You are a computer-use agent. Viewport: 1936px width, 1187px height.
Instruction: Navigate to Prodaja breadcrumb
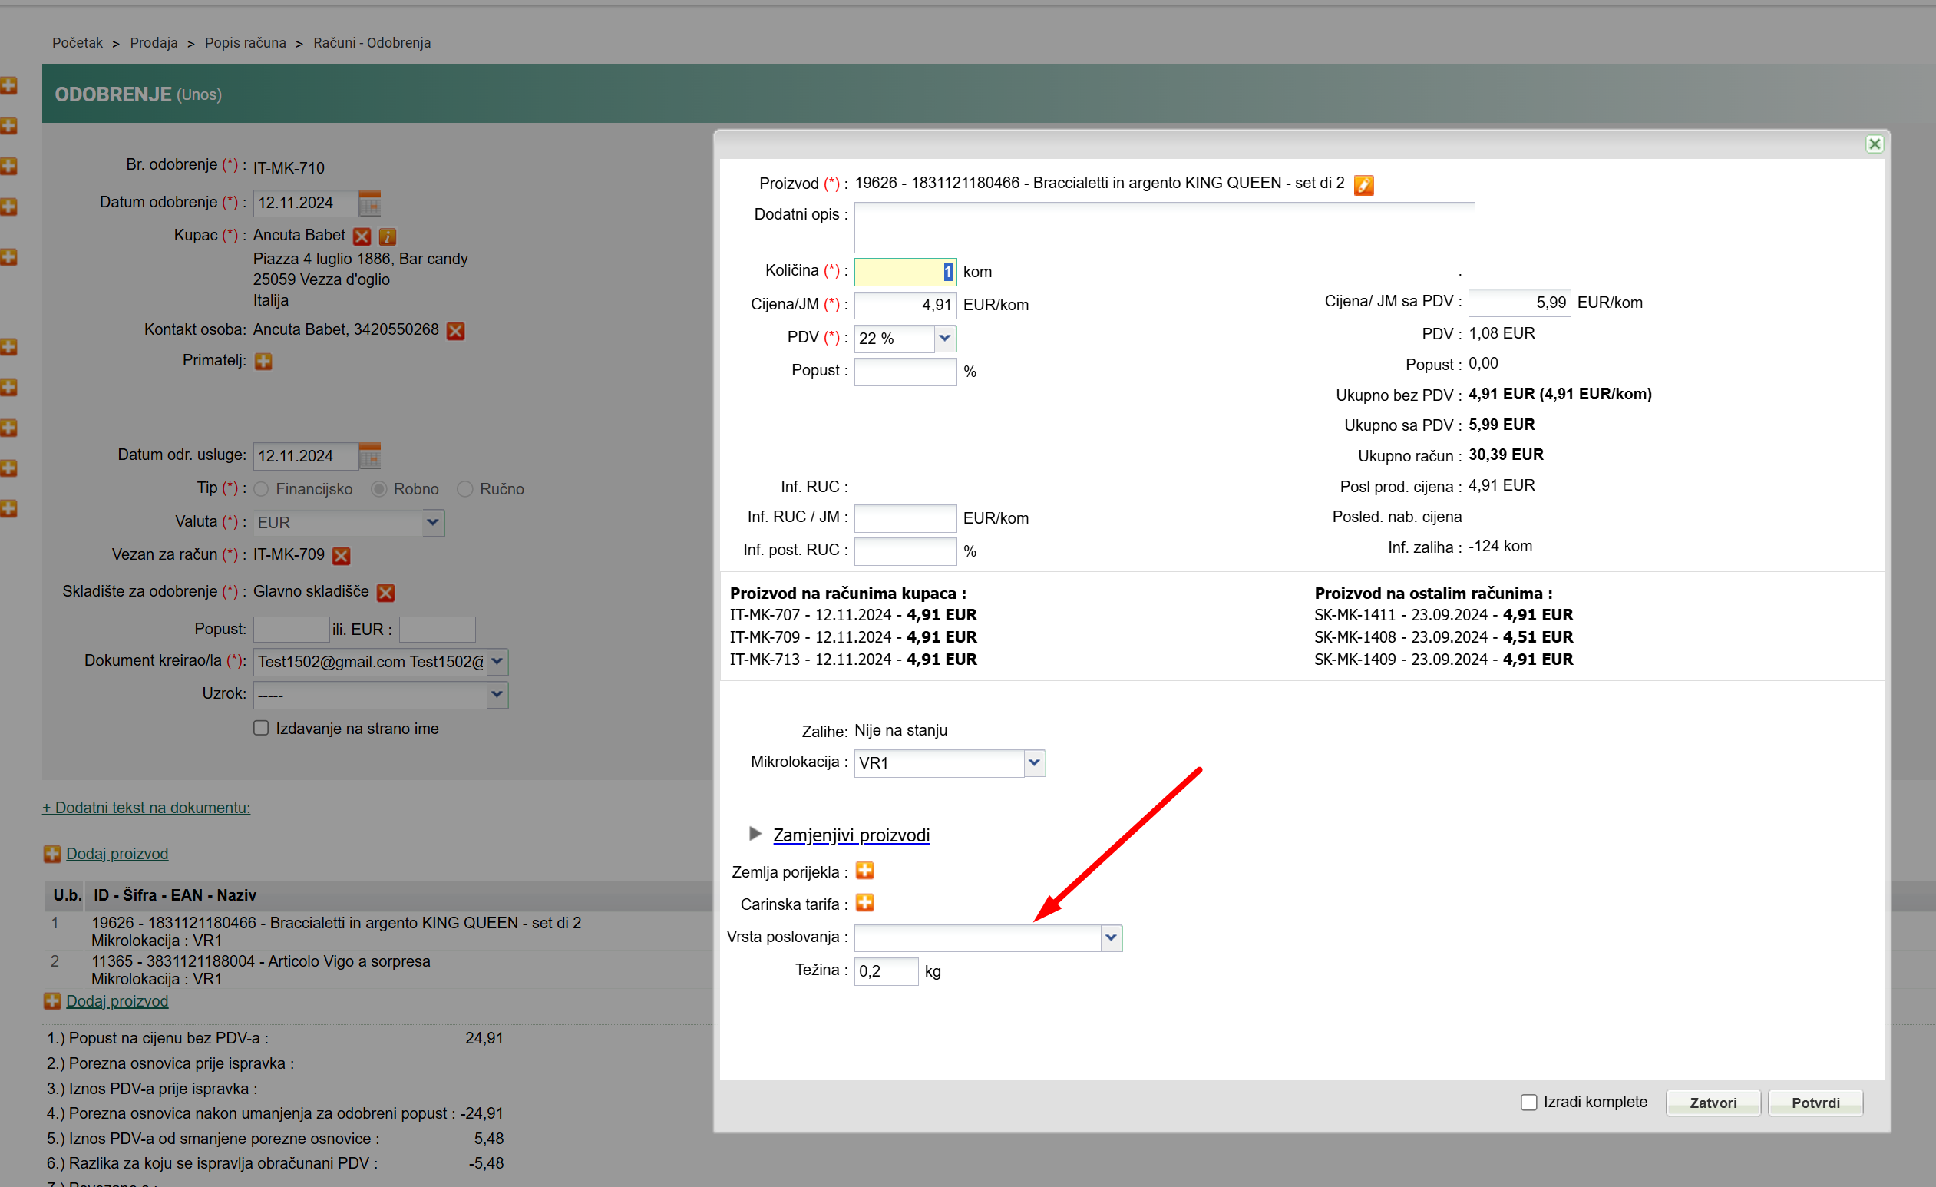154,42
